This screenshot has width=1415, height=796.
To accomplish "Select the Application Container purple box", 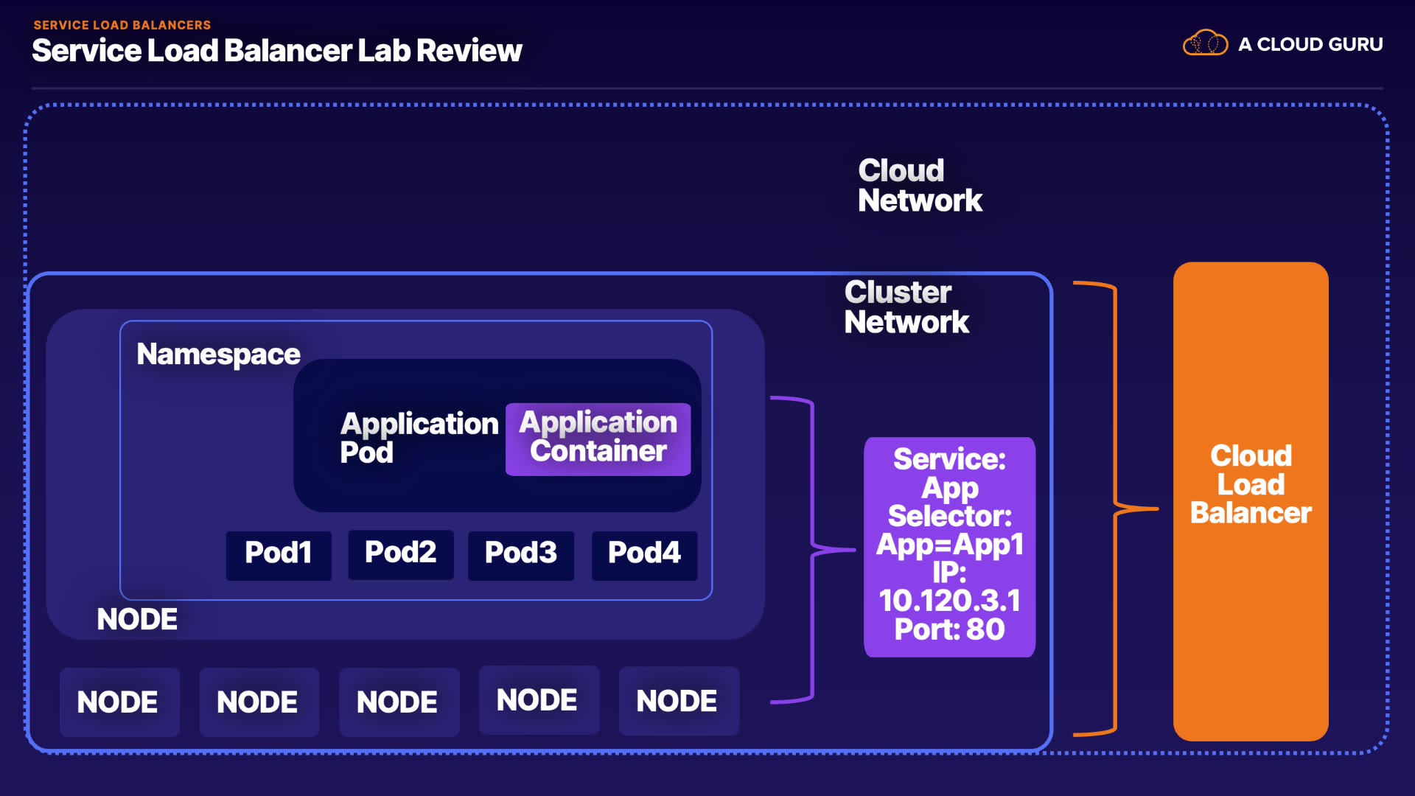I will pyautogui.click(x=598, y=439).
